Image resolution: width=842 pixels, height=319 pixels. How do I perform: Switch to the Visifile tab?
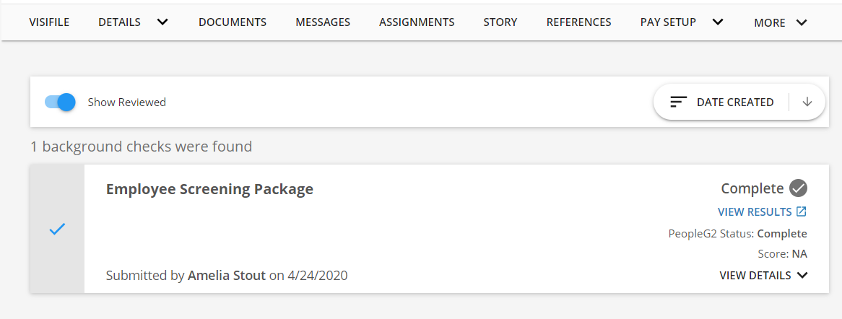pyautogui.click(x=49, y=22)
